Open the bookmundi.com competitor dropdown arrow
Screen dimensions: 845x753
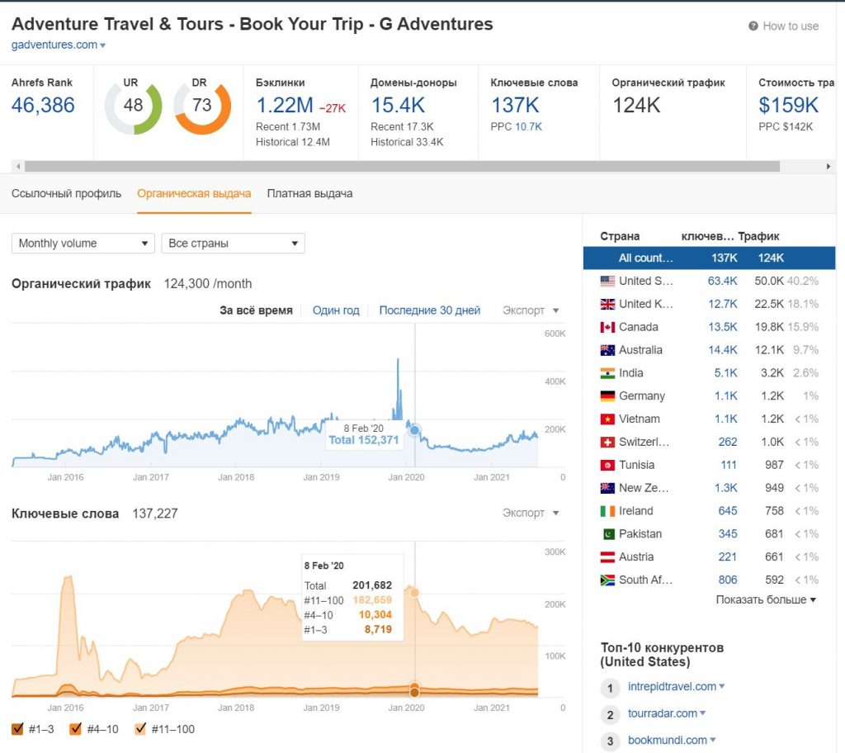[x=713, y=740]
